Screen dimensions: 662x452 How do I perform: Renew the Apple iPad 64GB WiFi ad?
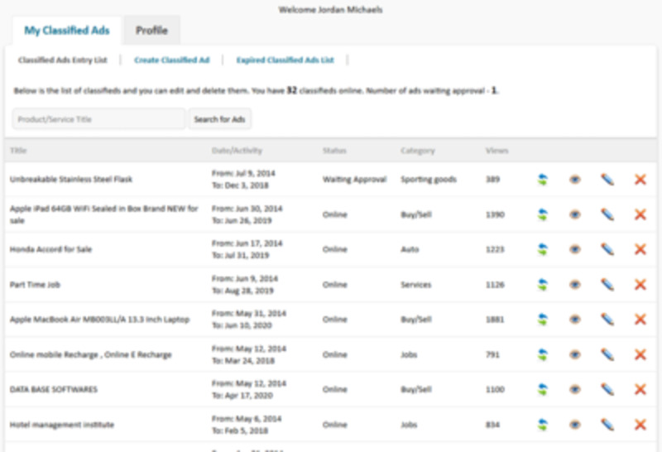(543, 214)
